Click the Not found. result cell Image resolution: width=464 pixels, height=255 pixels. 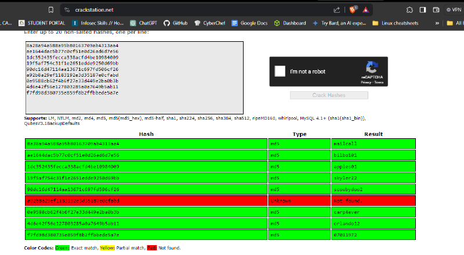pyautogui.click(x=374, y=201)
